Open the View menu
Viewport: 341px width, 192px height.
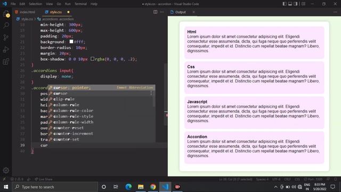[x=50, y=4]
